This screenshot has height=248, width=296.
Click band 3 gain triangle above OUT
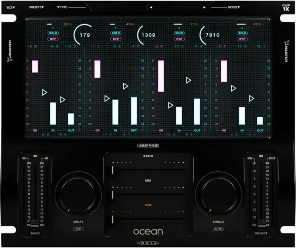pos(188,80)
